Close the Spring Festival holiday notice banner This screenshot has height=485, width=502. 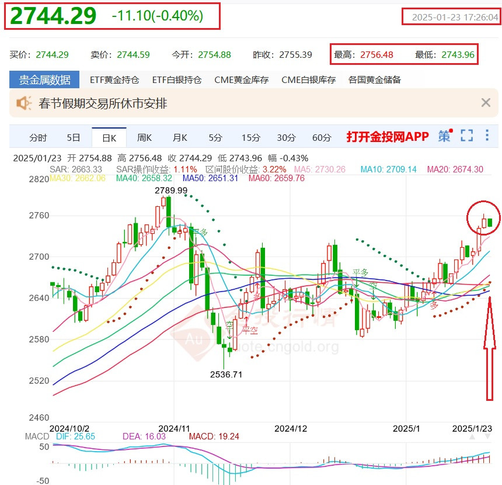point(486,103)
